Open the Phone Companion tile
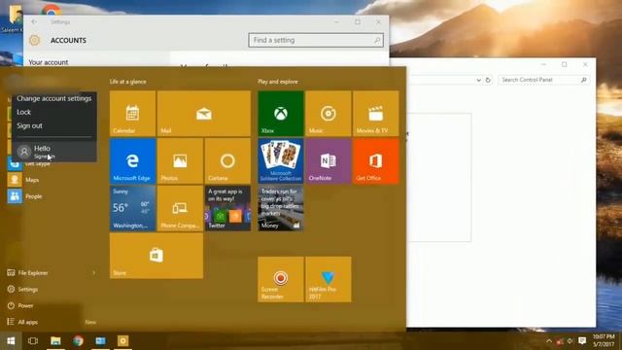The width and height of the screenshot is (622, 350). click(x=180, y=208)
